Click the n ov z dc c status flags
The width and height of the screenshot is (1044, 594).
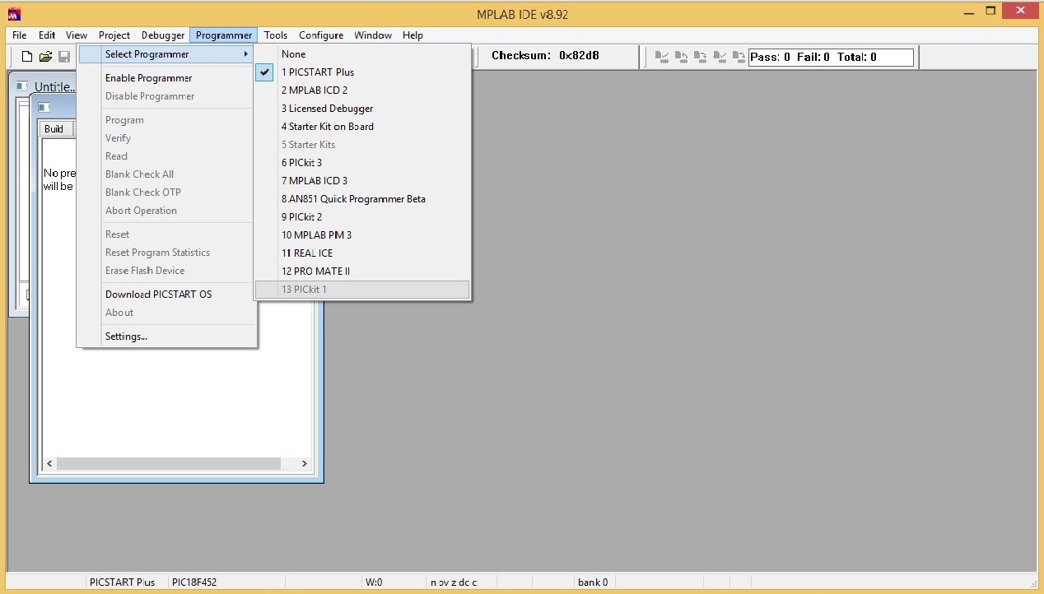coord(454,582)
